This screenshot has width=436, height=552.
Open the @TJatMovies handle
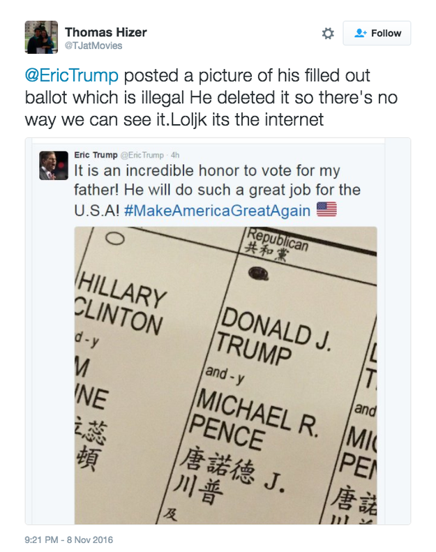93,46
